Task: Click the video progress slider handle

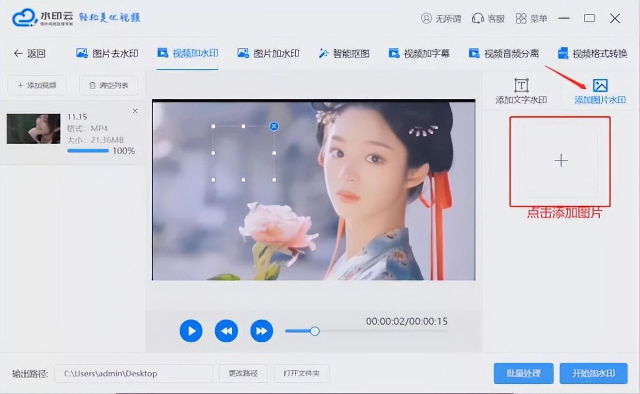Action: (315, 331)
